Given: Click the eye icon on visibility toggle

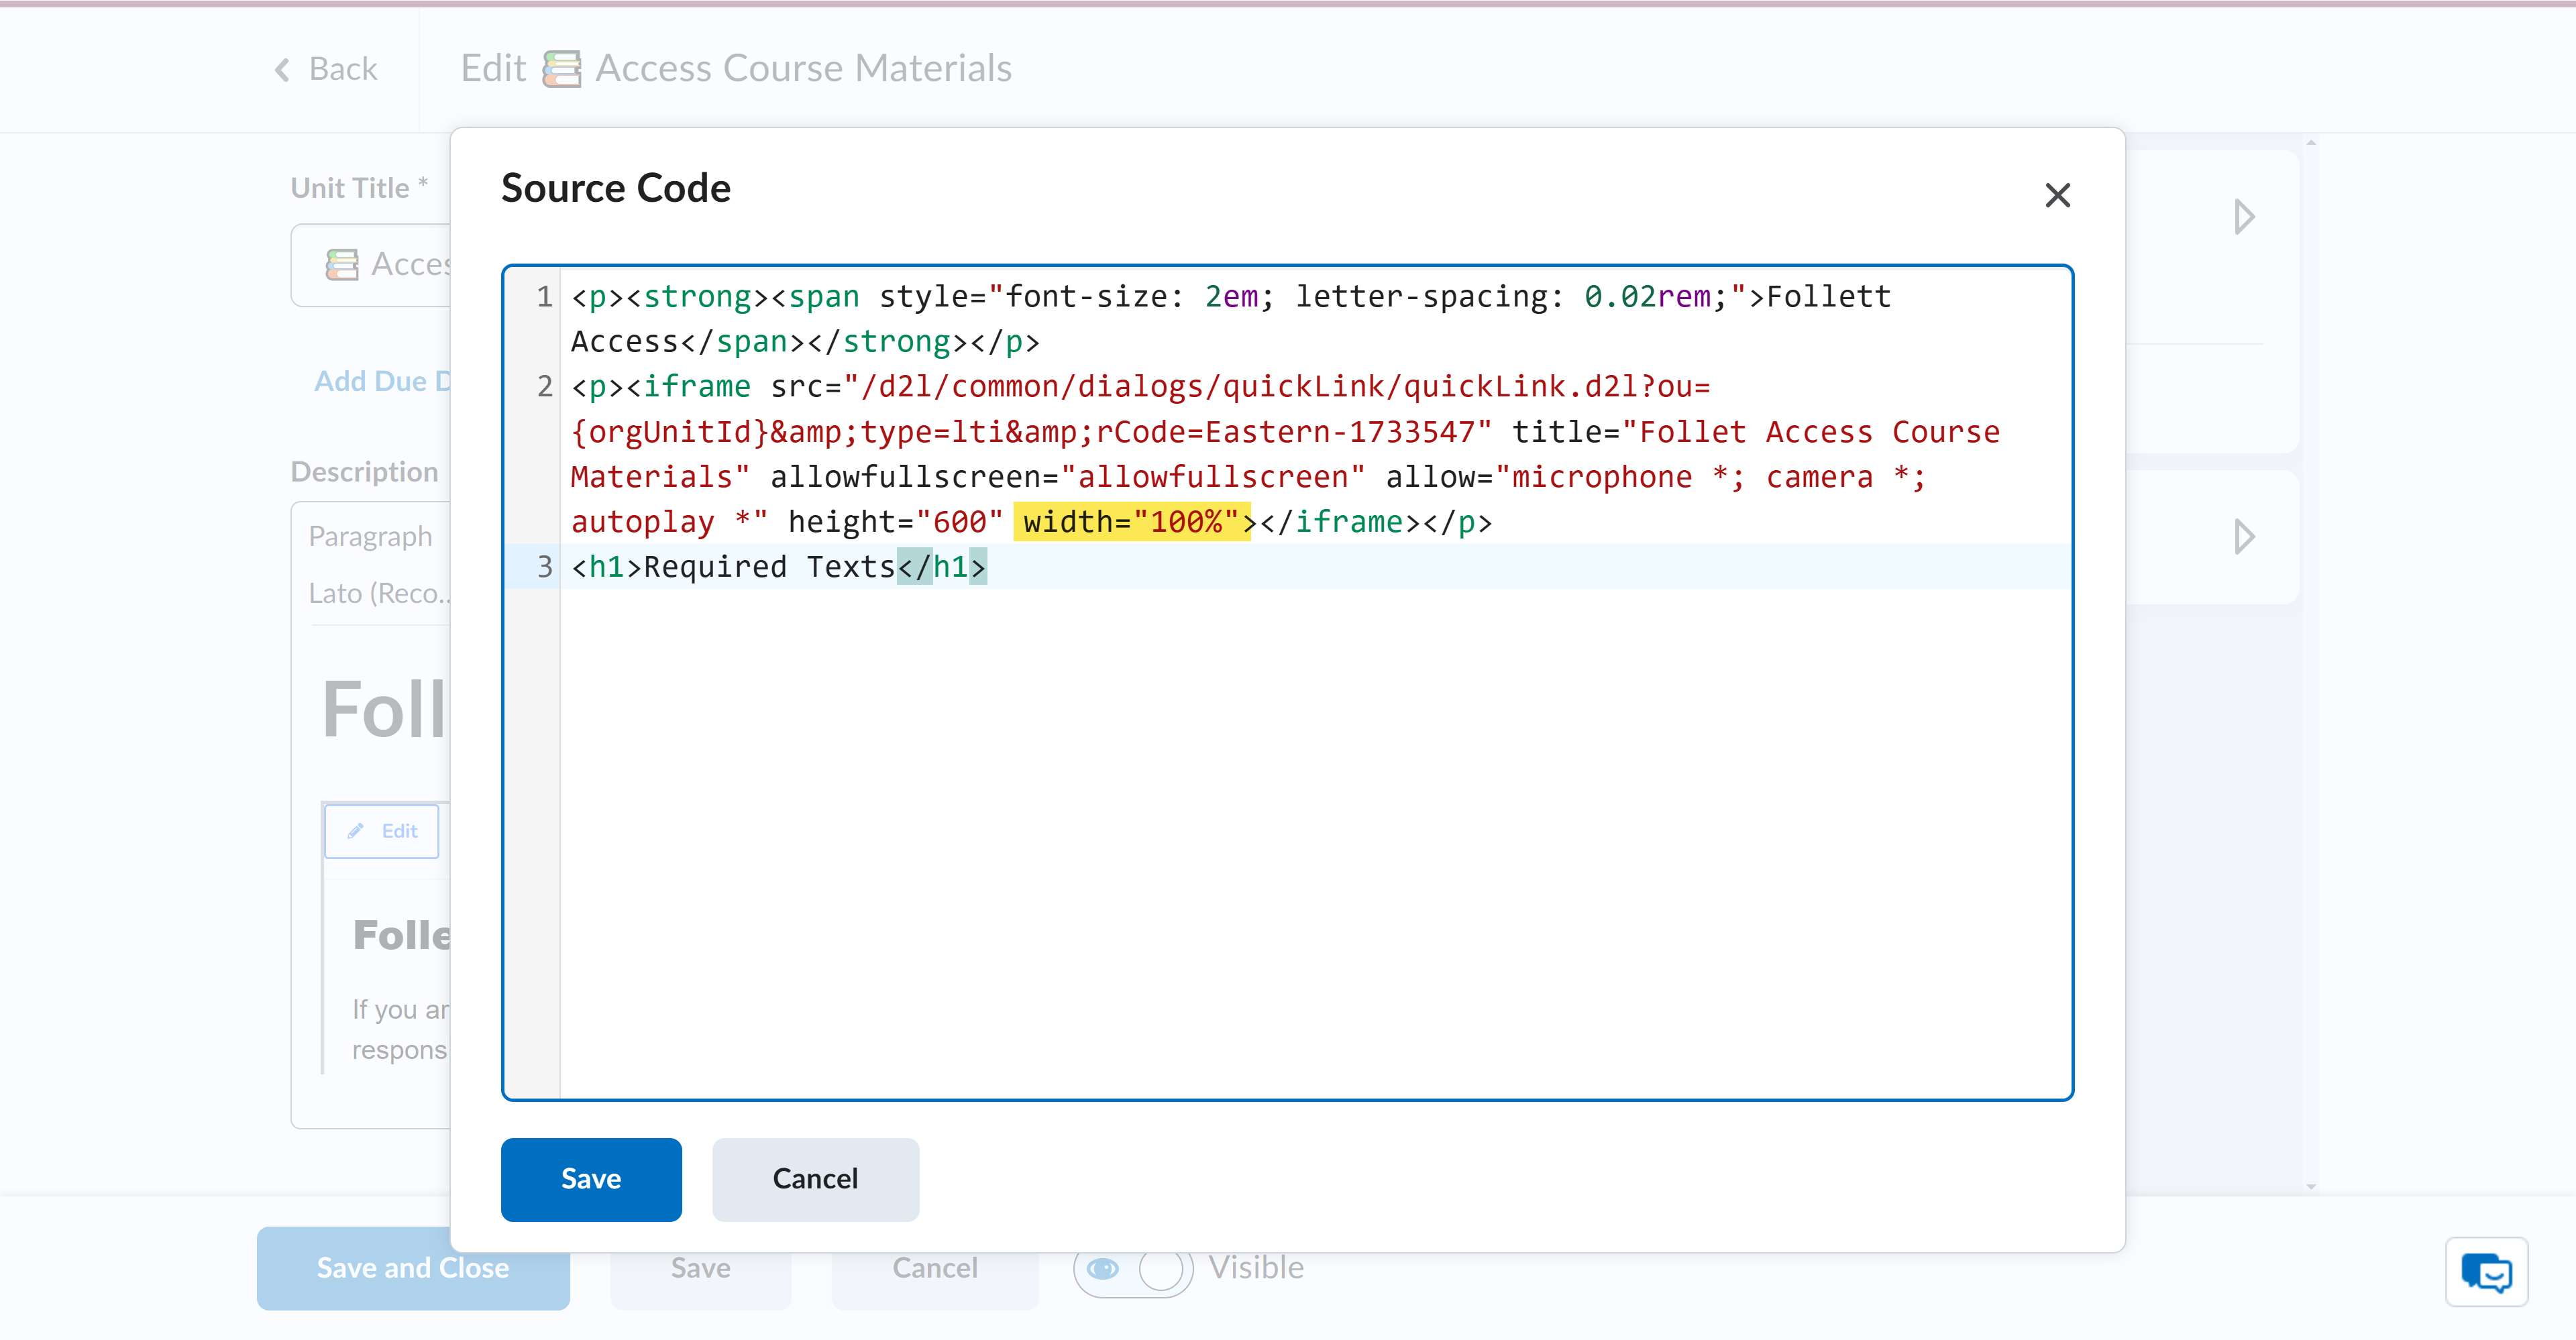Looking at the screenshot, I should click(x=1103, y=1269).
